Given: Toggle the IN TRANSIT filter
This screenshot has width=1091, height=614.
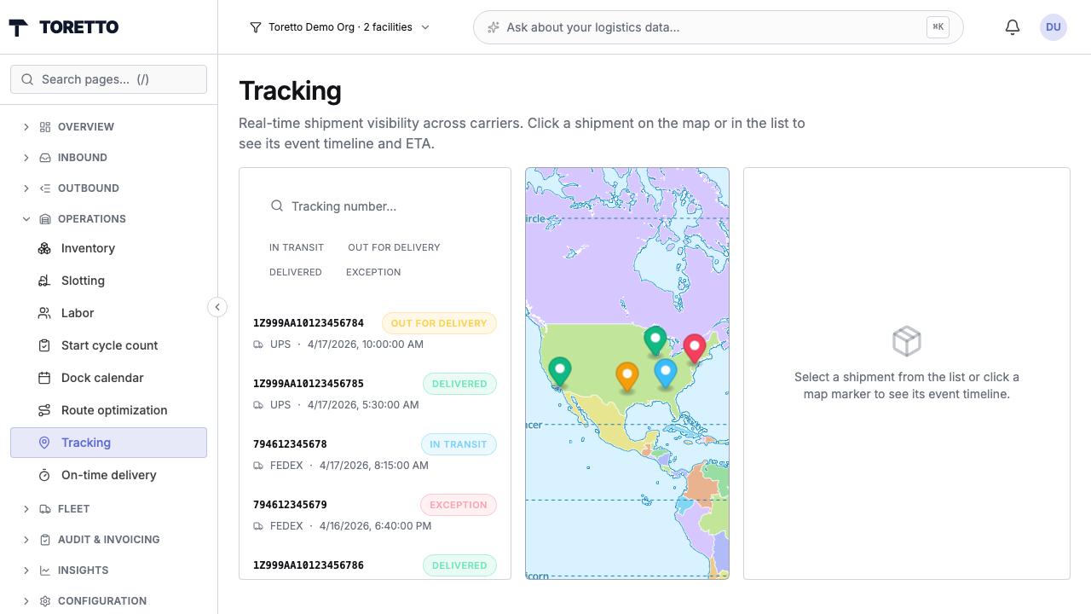Looking at the screenshot, I should point(297,247).
